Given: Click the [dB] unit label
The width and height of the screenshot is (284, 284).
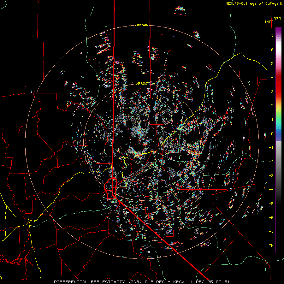Looking at the screenshot, I should 269,22.
